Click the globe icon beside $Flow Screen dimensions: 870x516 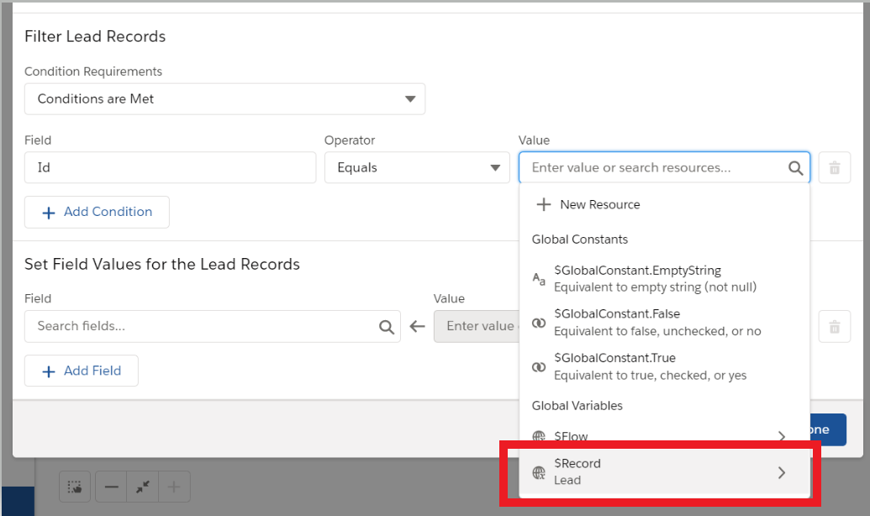[540, 436]
